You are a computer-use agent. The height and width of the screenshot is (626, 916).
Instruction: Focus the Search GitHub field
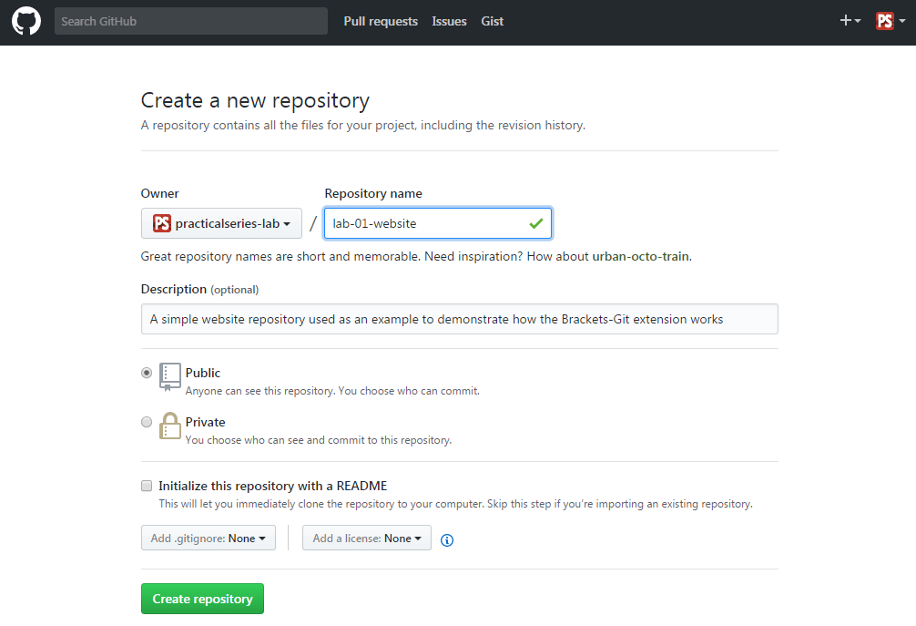click(191, 21)
